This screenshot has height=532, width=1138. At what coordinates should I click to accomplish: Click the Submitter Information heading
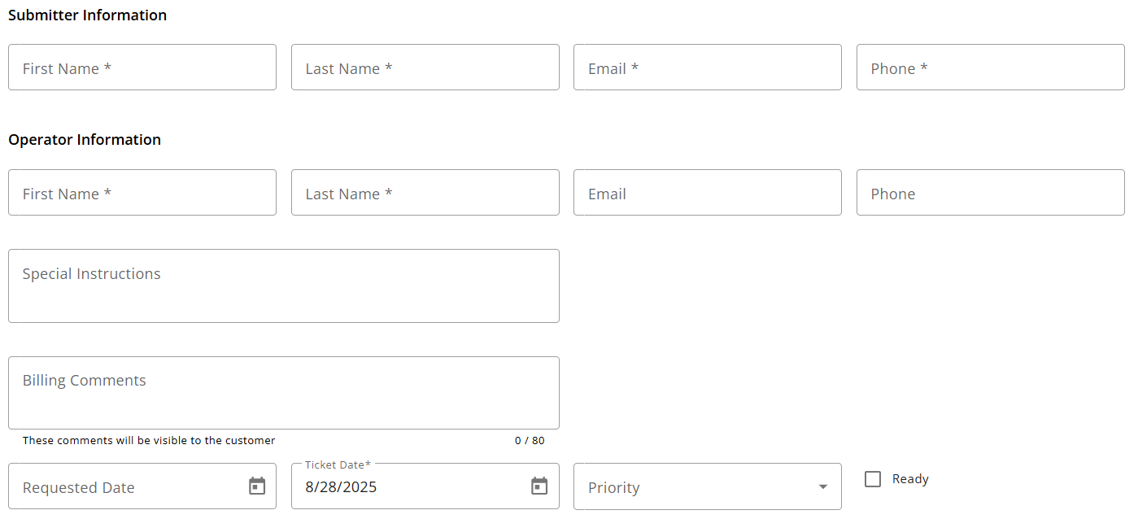(88, 15)
